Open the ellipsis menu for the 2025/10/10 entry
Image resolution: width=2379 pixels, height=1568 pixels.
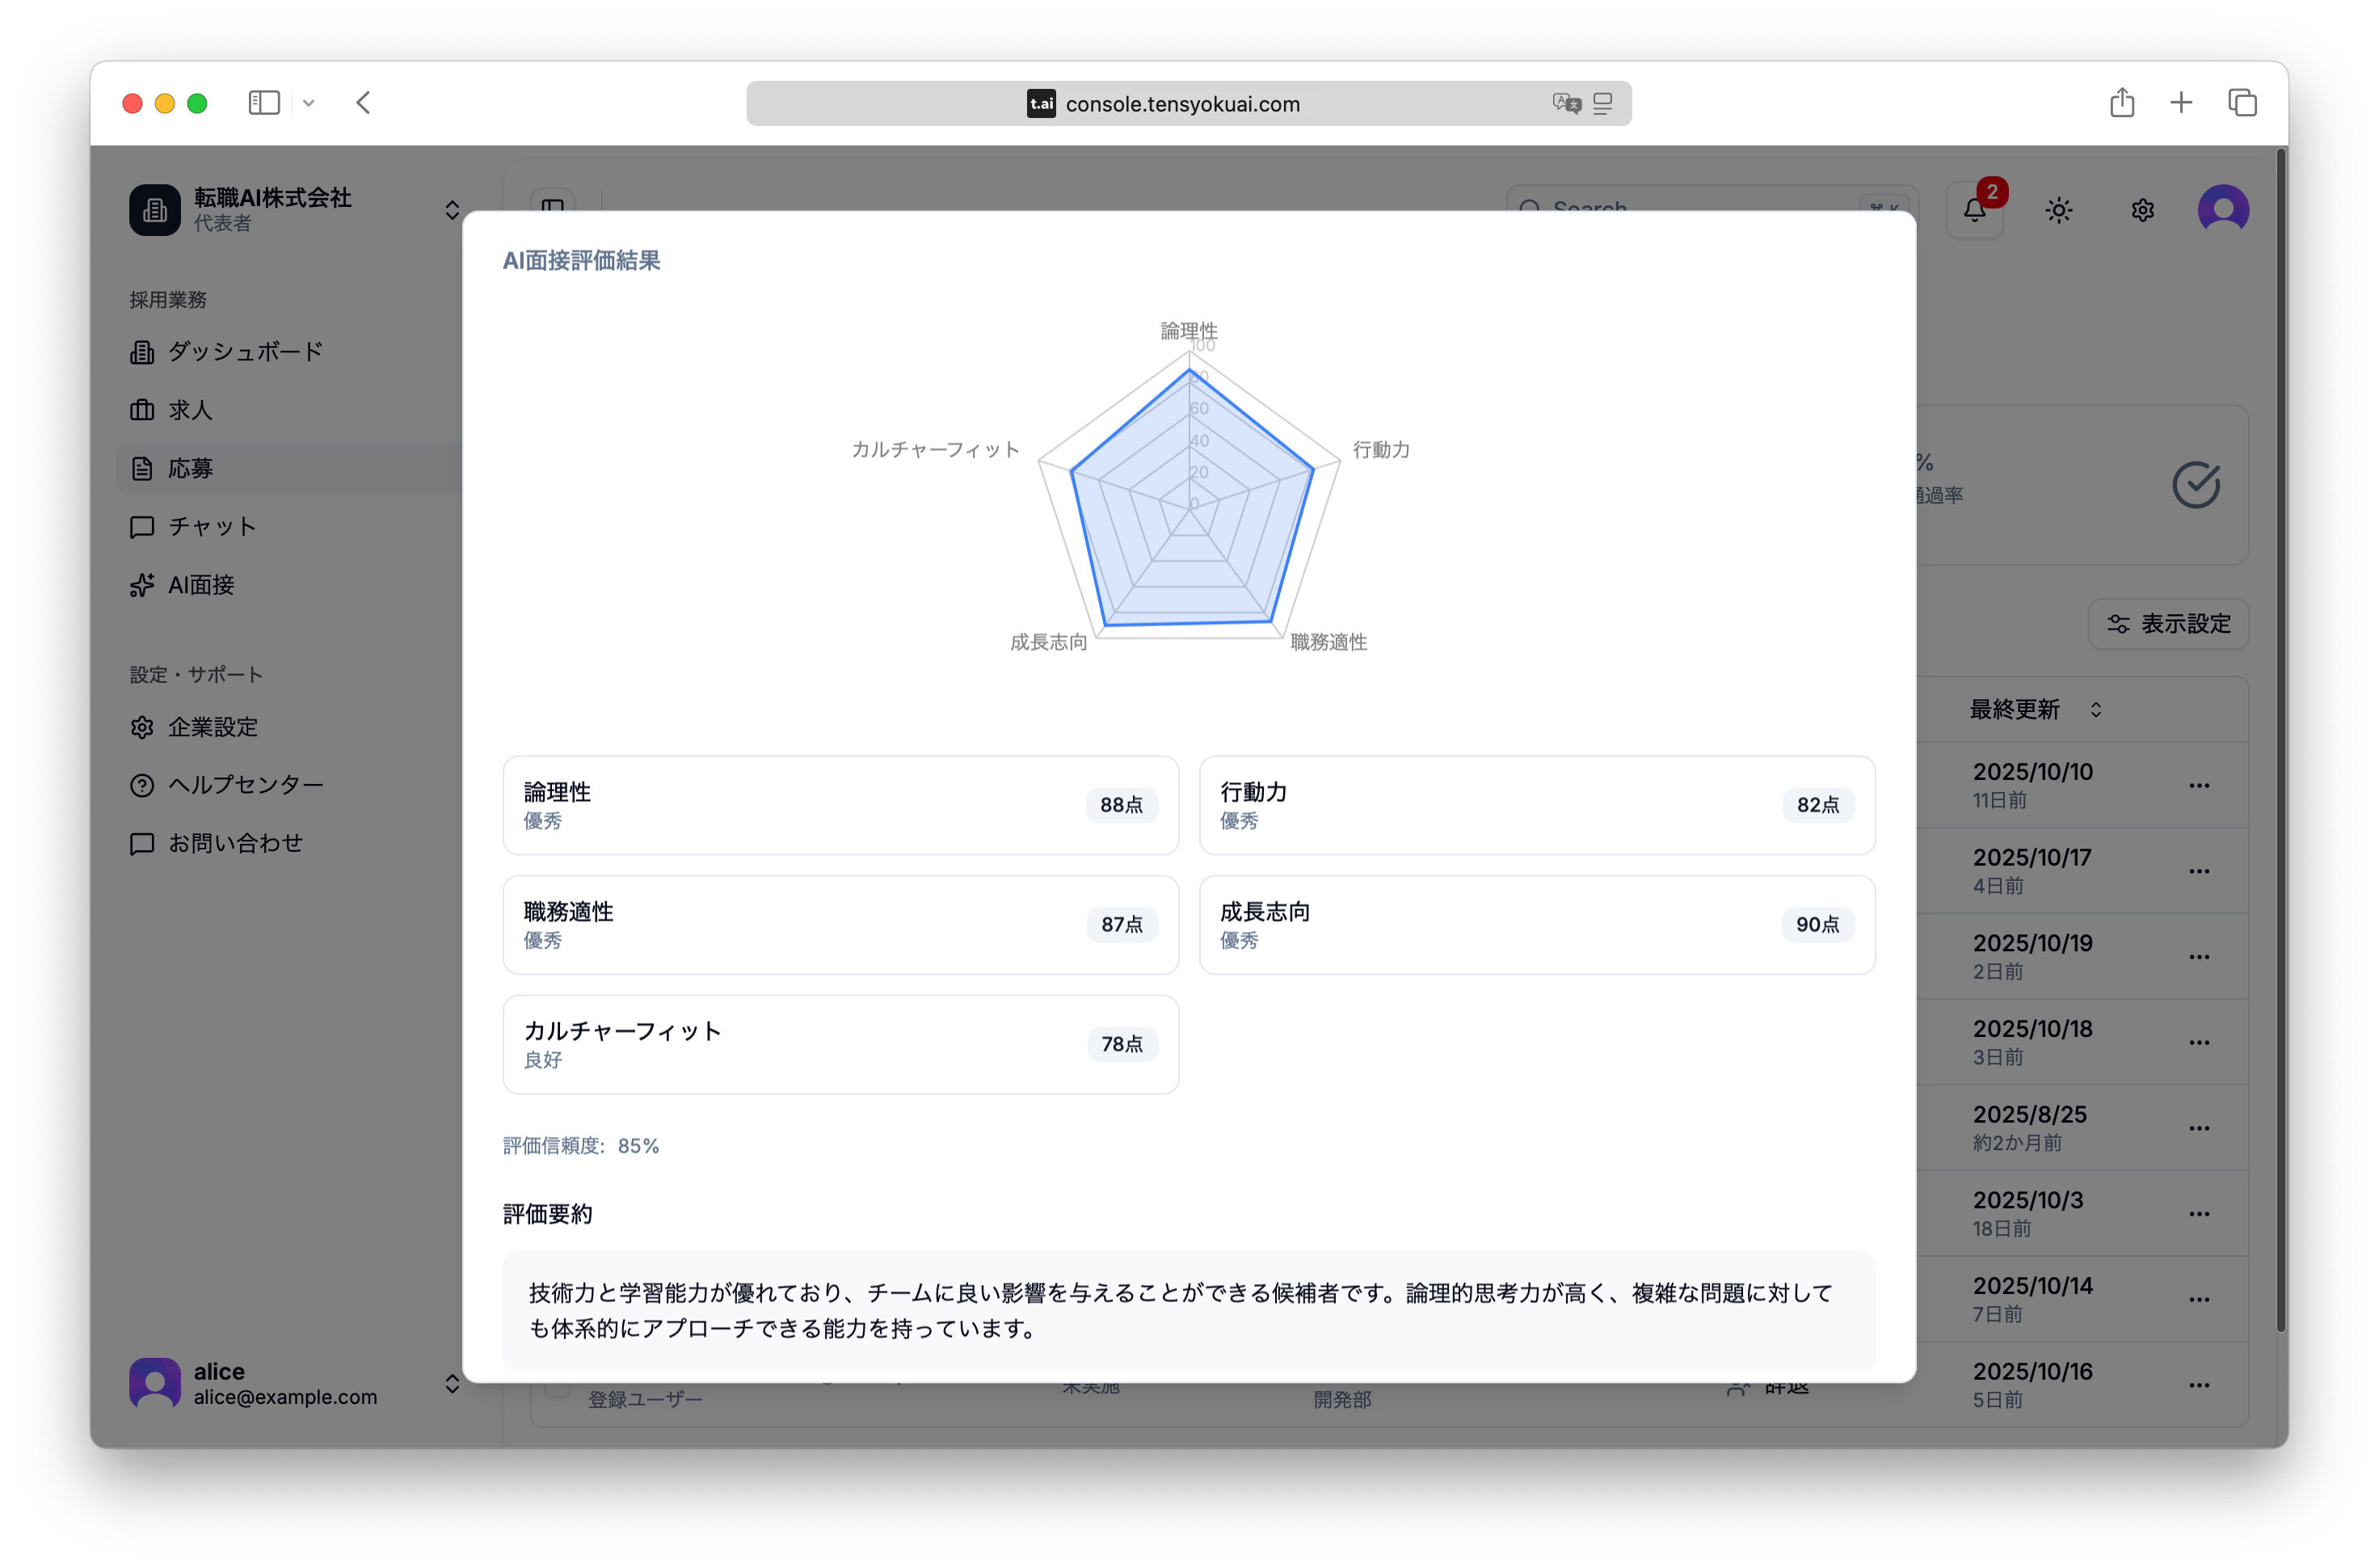point(2199,785)
